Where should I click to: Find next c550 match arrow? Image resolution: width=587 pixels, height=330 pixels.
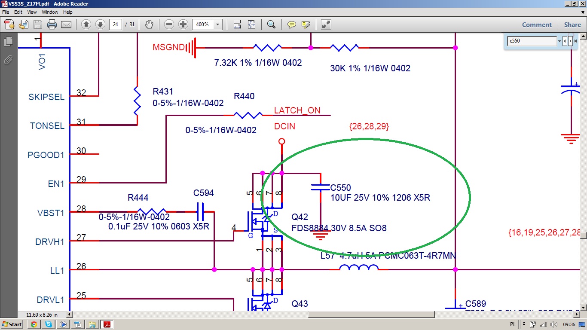(x=571, y=41)
